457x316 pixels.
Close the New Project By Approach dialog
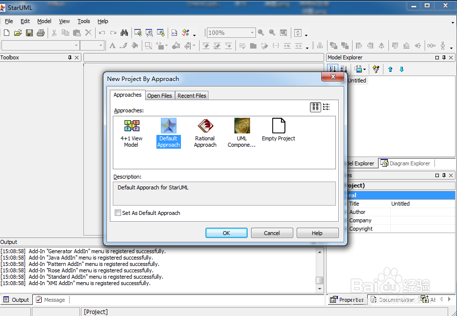[x=332, y=77]
